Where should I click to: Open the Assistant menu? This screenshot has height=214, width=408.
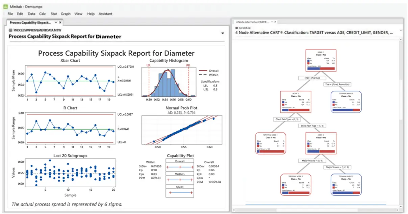click(x=105, y=14)
